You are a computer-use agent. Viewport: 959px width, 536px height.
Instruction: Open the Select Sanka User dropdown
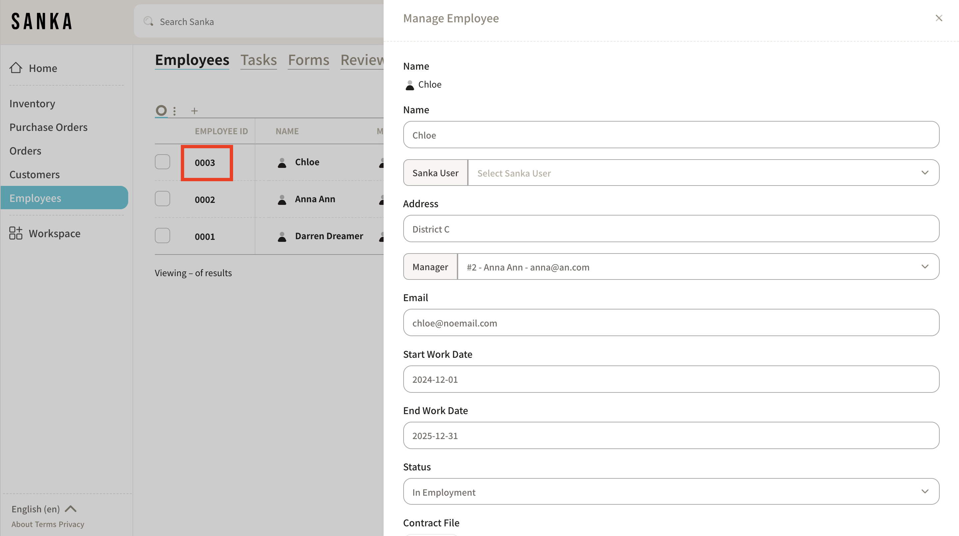point(703,173)
